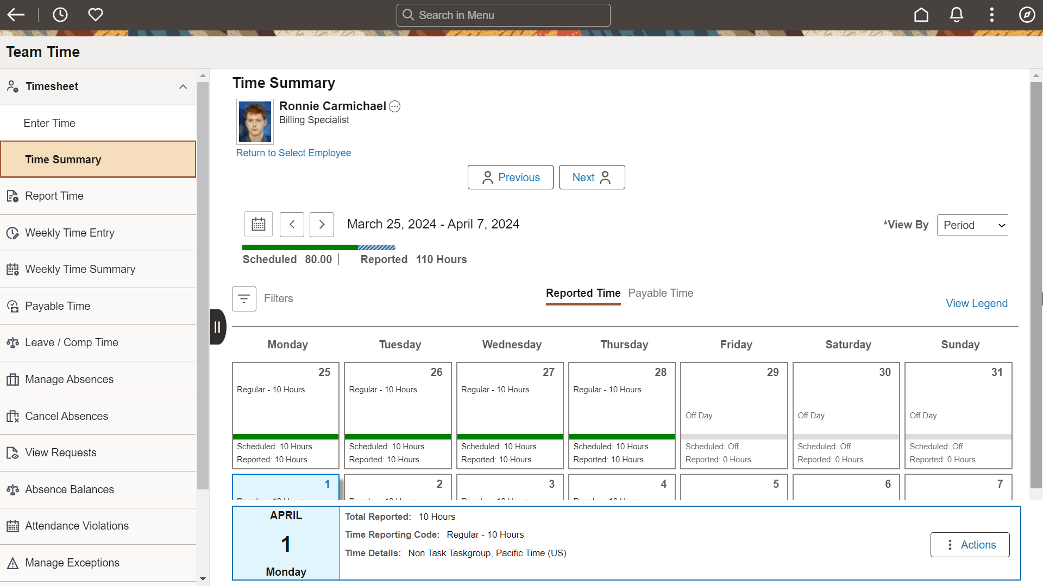Viewport: 1043px width, 586px height.
Task: Open the Actions menu for April 1
Action: [970, 545]
